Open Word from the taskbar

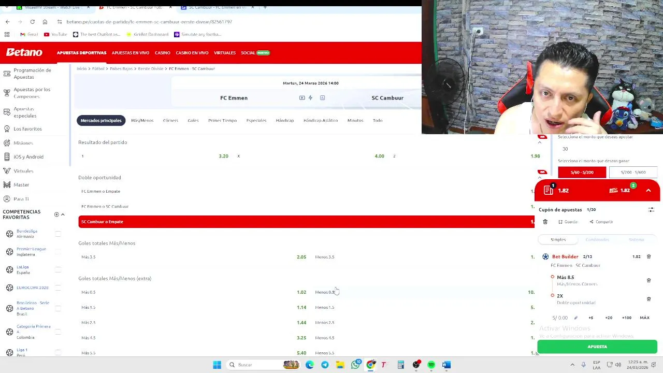(446, 365)
